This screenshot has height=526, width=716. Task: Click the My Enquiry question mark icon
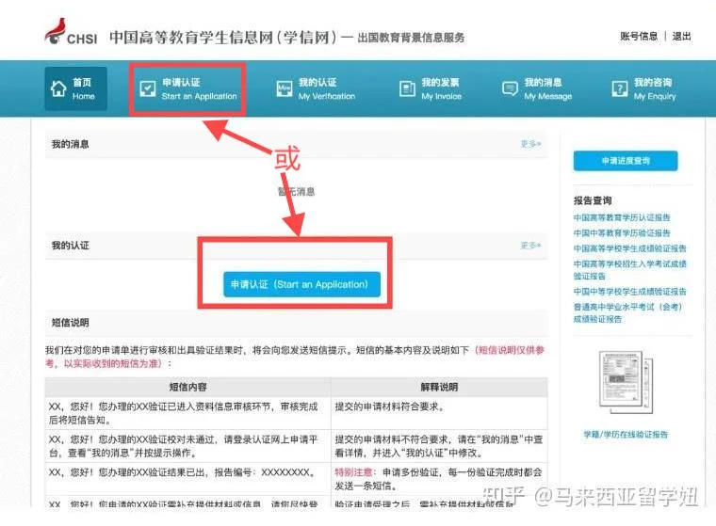(x=620, y=88)
